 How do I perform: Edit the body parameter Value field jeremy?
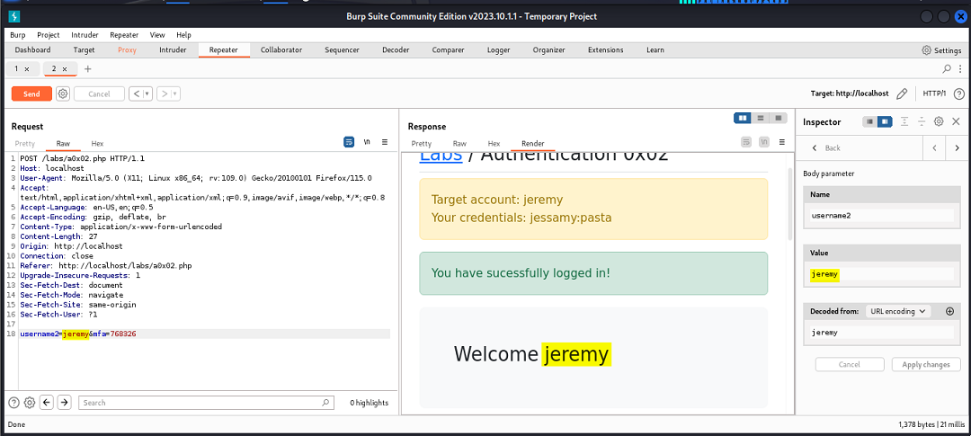tap(882, 274)
